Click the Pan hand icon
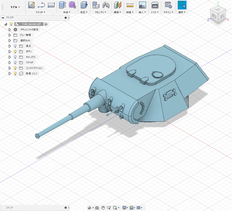This screenshot has height=211, width=232. click(x=103, y=208)
